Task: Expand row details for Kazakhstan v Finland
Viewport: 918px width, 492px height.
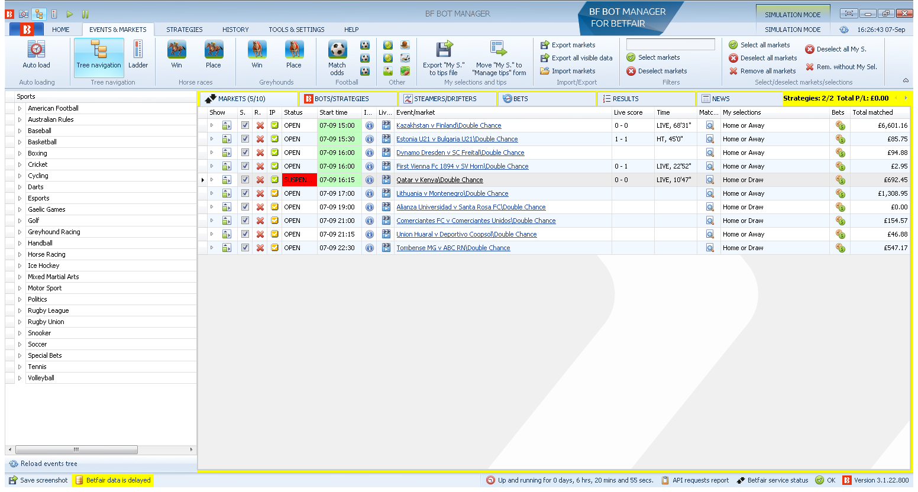Action: point(212,125)
